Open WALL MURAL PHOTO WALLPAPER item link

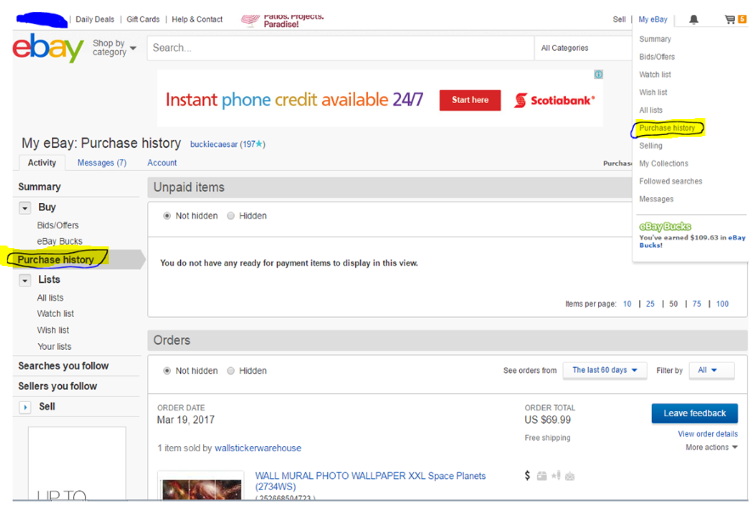click(x=370, y=481)
